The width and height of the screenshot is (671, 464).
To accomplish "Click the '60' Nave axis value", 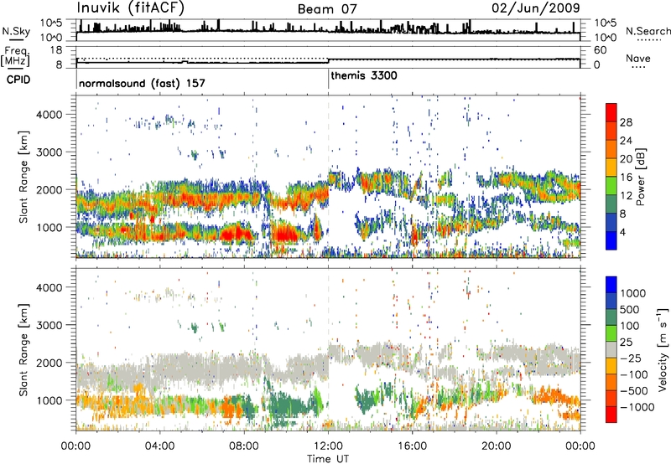I will [600, 50].
